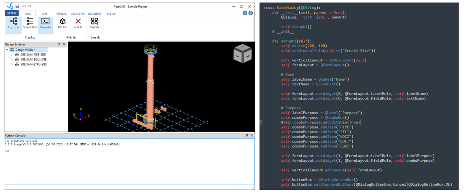Expand SITE SAM-PIPE-SITE node
This screenshot has width=465, height=192.
pos(12,55)
